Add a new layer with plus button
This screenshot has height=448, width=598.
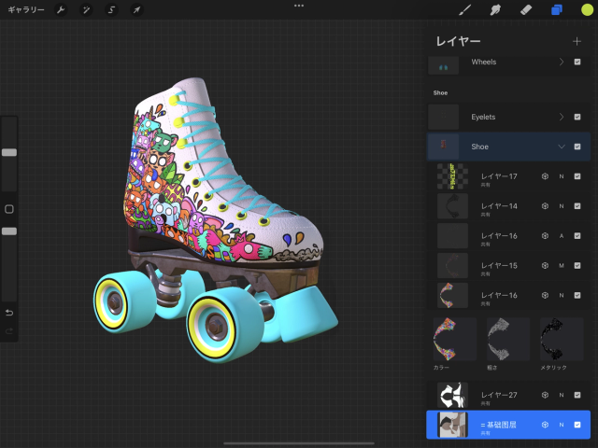click(577, 41)
